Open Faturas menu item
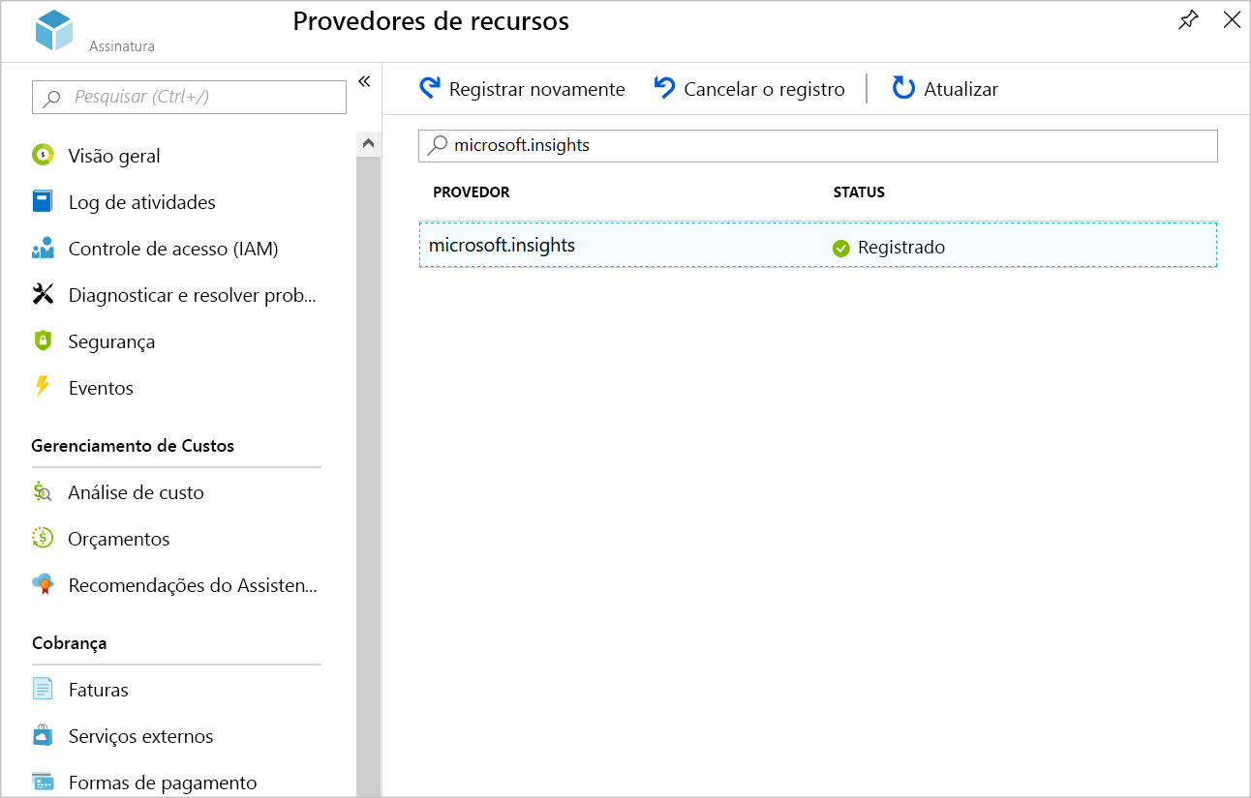Screen dimensions: 1251x798 coord(98,690)
